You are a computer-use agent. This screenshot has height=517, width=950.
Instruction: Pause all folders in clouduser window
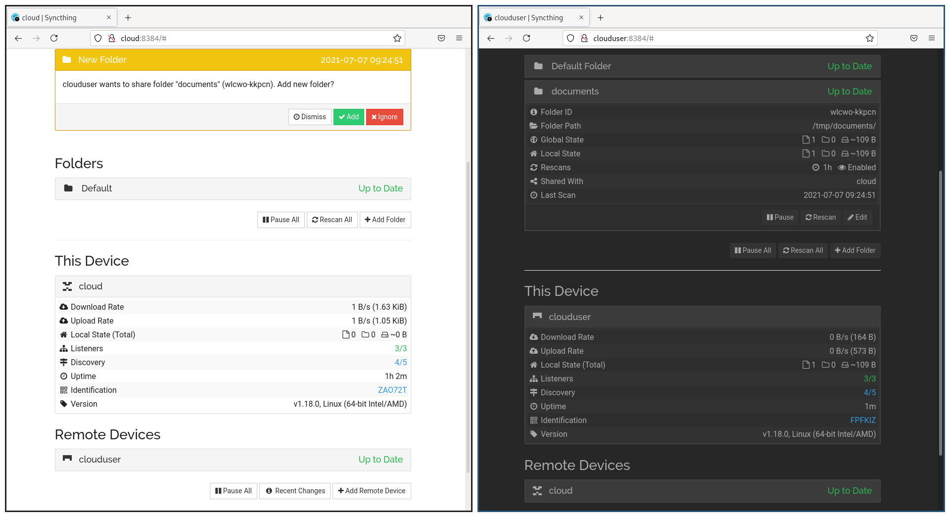click(x=753, y=250)
